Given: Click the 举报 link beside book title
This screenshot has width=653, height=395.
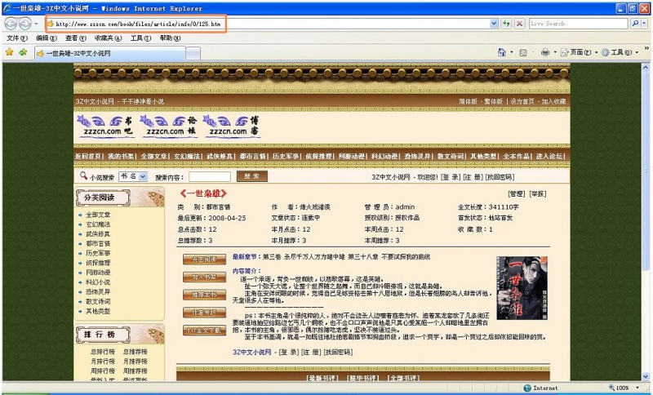Looking at the screenshot, I should pos(538,193).
